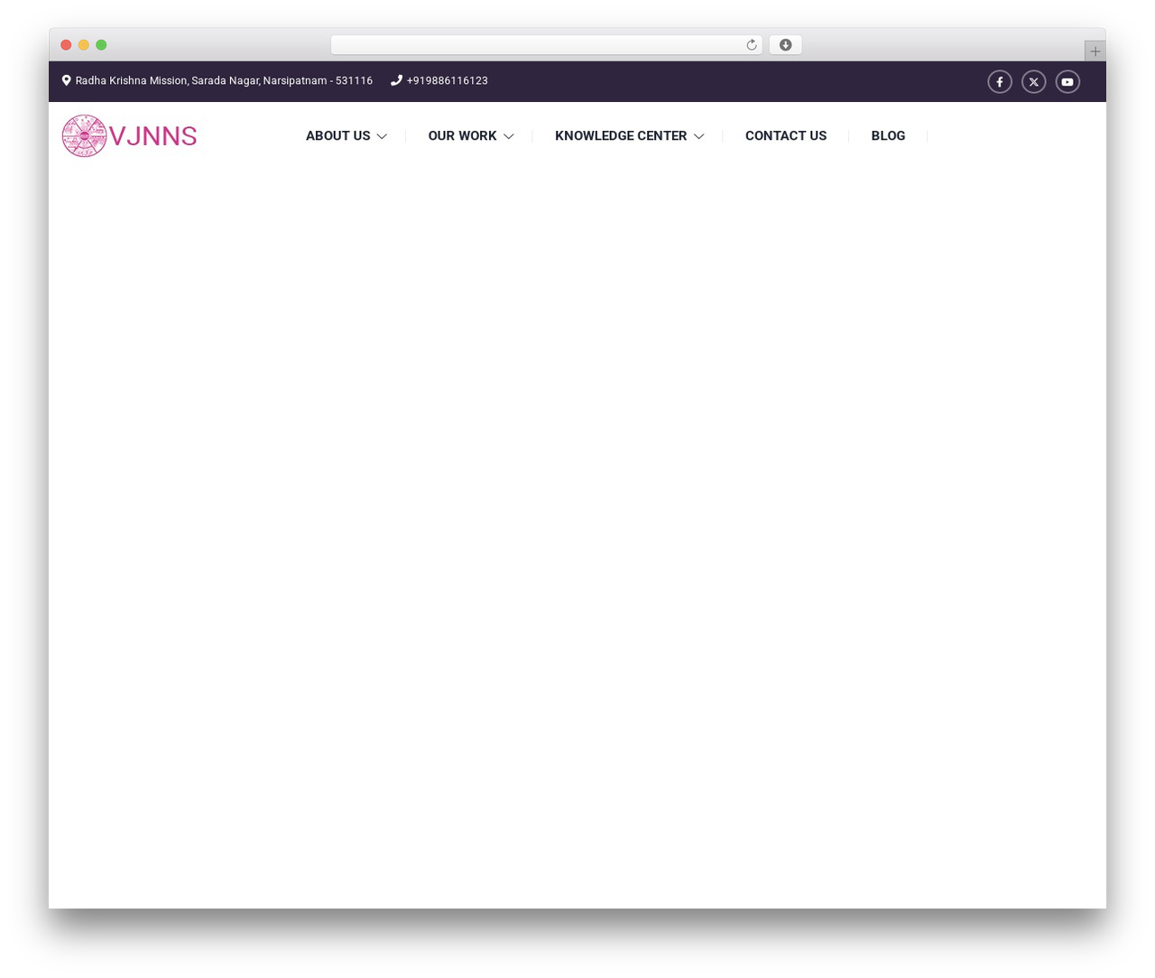Maximize window using the green button

(x=101, y=45)
